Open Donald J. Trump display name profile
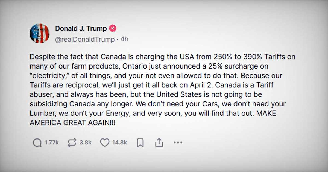Image resolution: width=328 pixels, height=172 pixels. pyautogui.click(x=81, y=28)
